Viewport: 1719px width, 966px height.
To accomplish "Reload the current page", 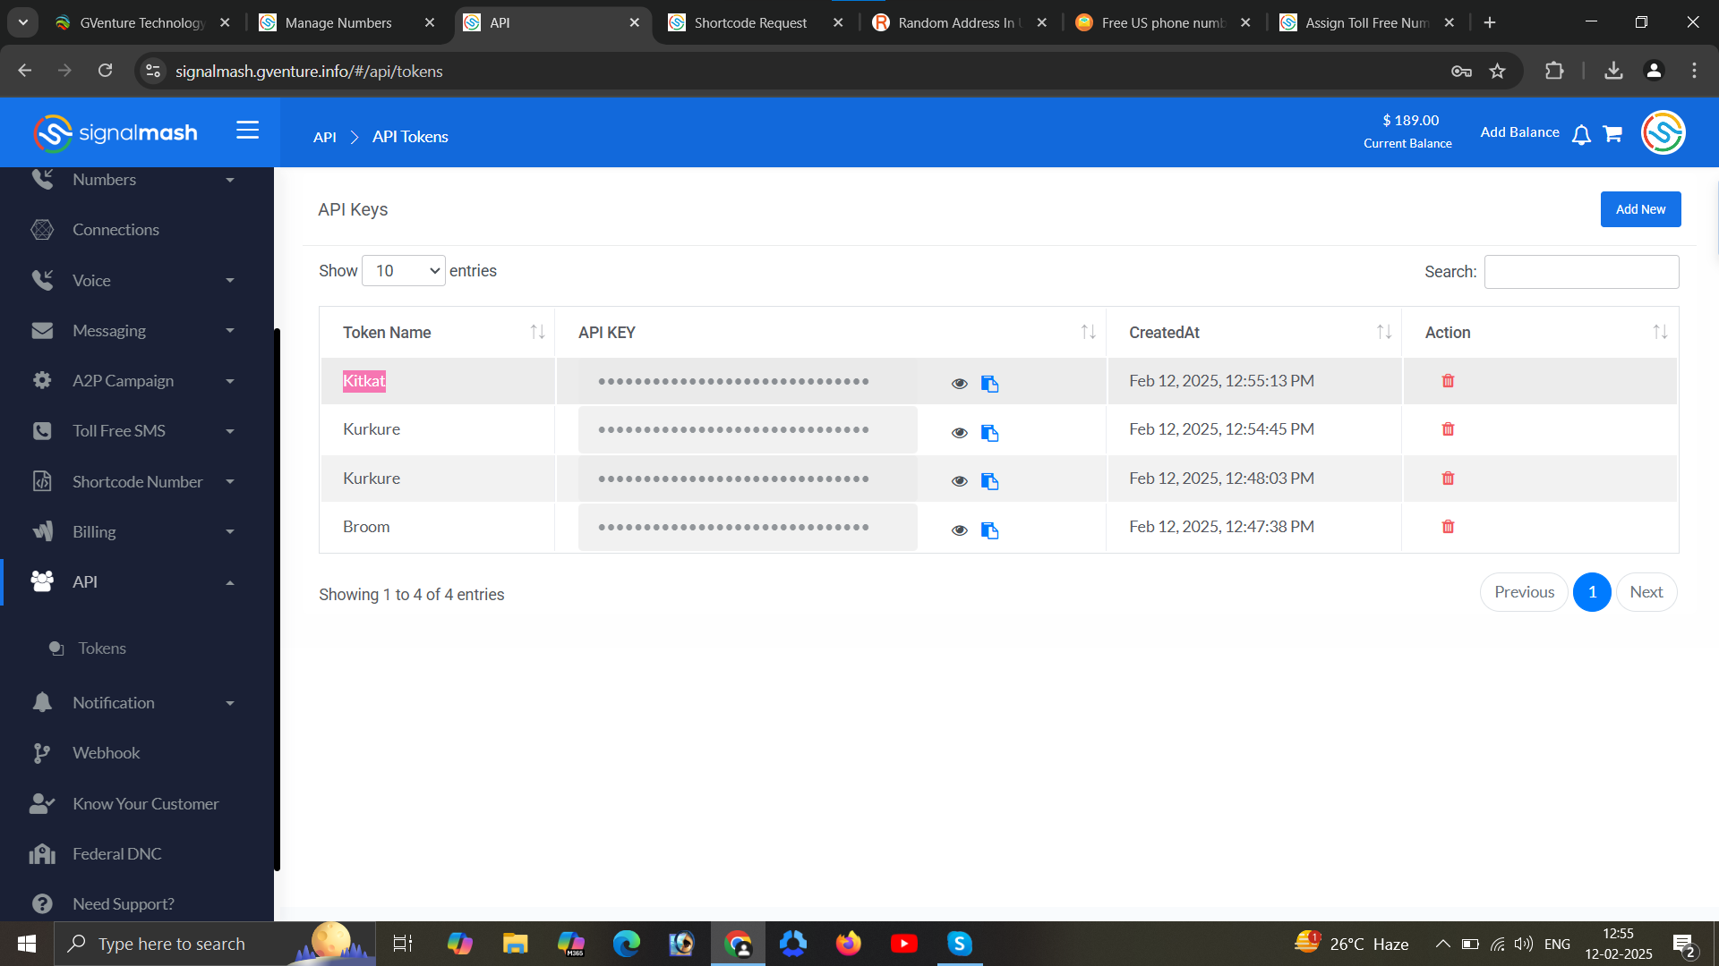I will (x=105, y=71).
